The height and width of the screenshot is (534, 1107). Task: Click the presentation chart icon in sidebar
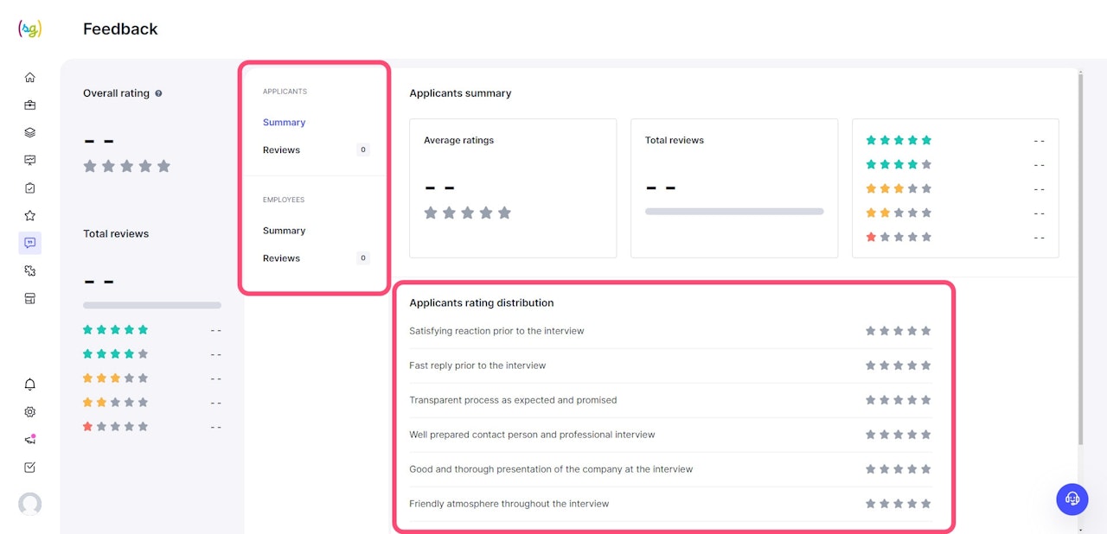click(30, 161)
